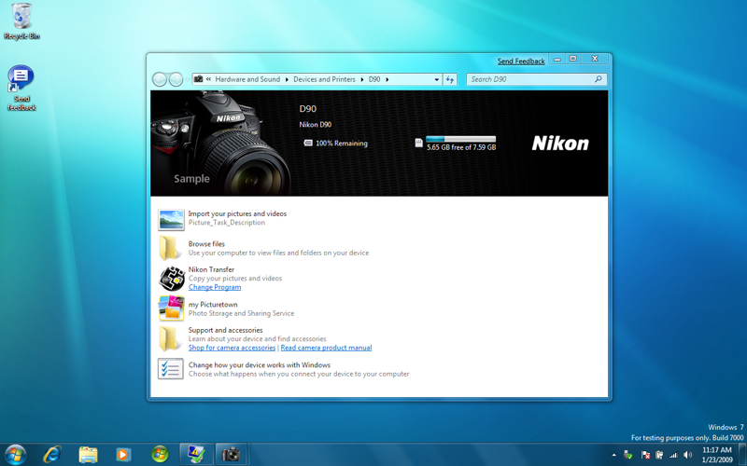Click the 'Copy your pictures and videos' text
Image resolution: width=747 pixels, height=466 pixels.
coord(235,278)
